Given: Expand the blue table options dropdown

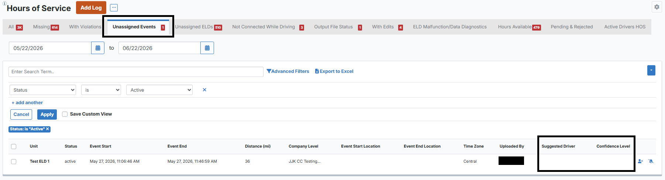Looking at the screenshot, I should click(x=651, y=70).
